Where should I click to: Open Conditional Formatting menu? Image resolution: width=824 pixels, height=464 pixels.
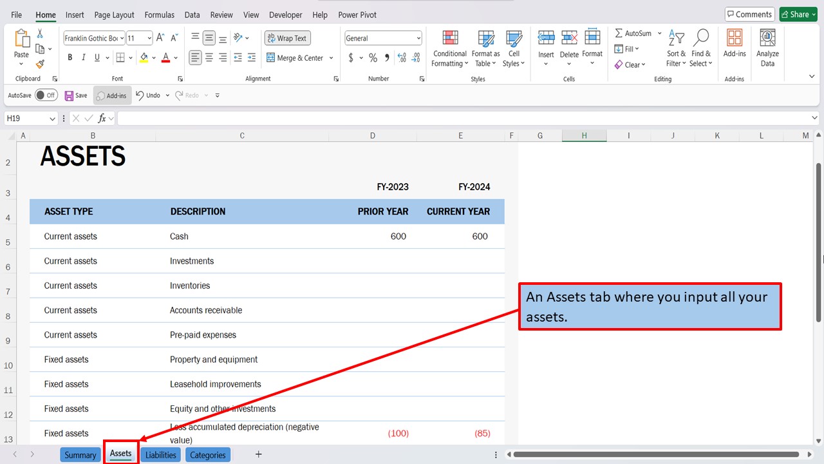[450, 48]
